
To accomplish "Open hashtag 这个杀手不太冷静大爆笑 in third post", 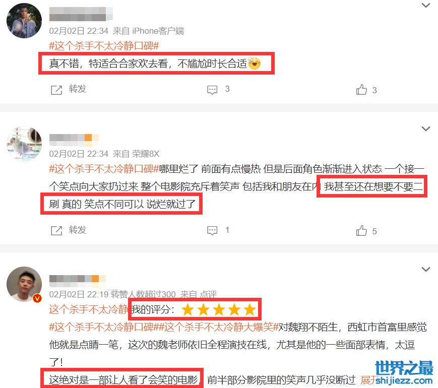I will [220, 327].
